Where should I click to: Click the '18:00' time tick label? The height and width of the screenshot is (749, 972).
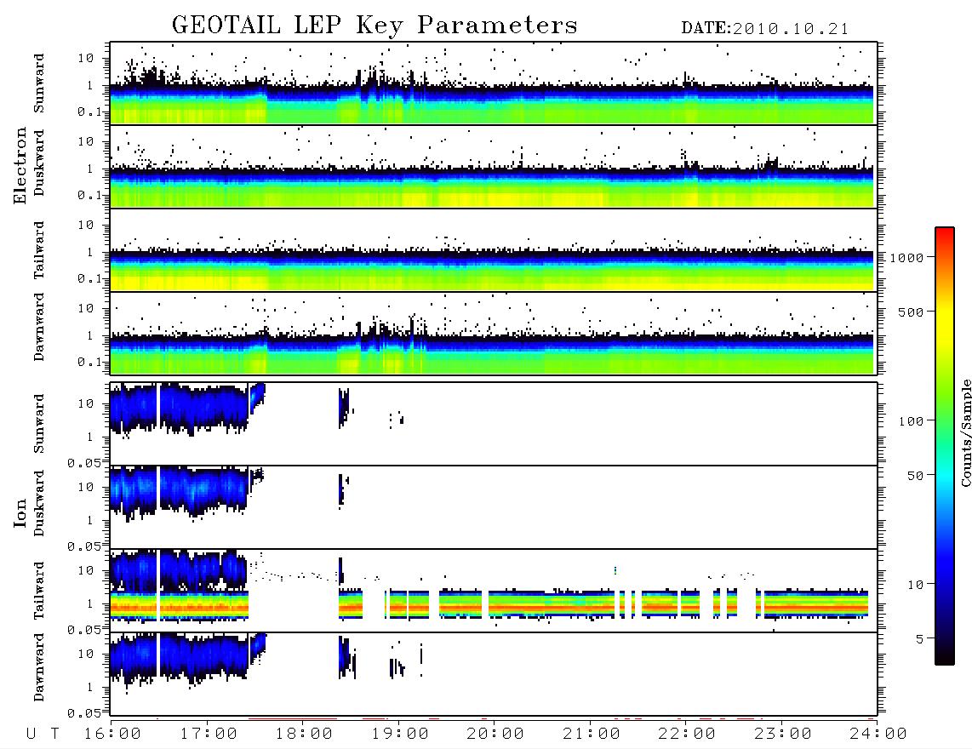(304, 735)
